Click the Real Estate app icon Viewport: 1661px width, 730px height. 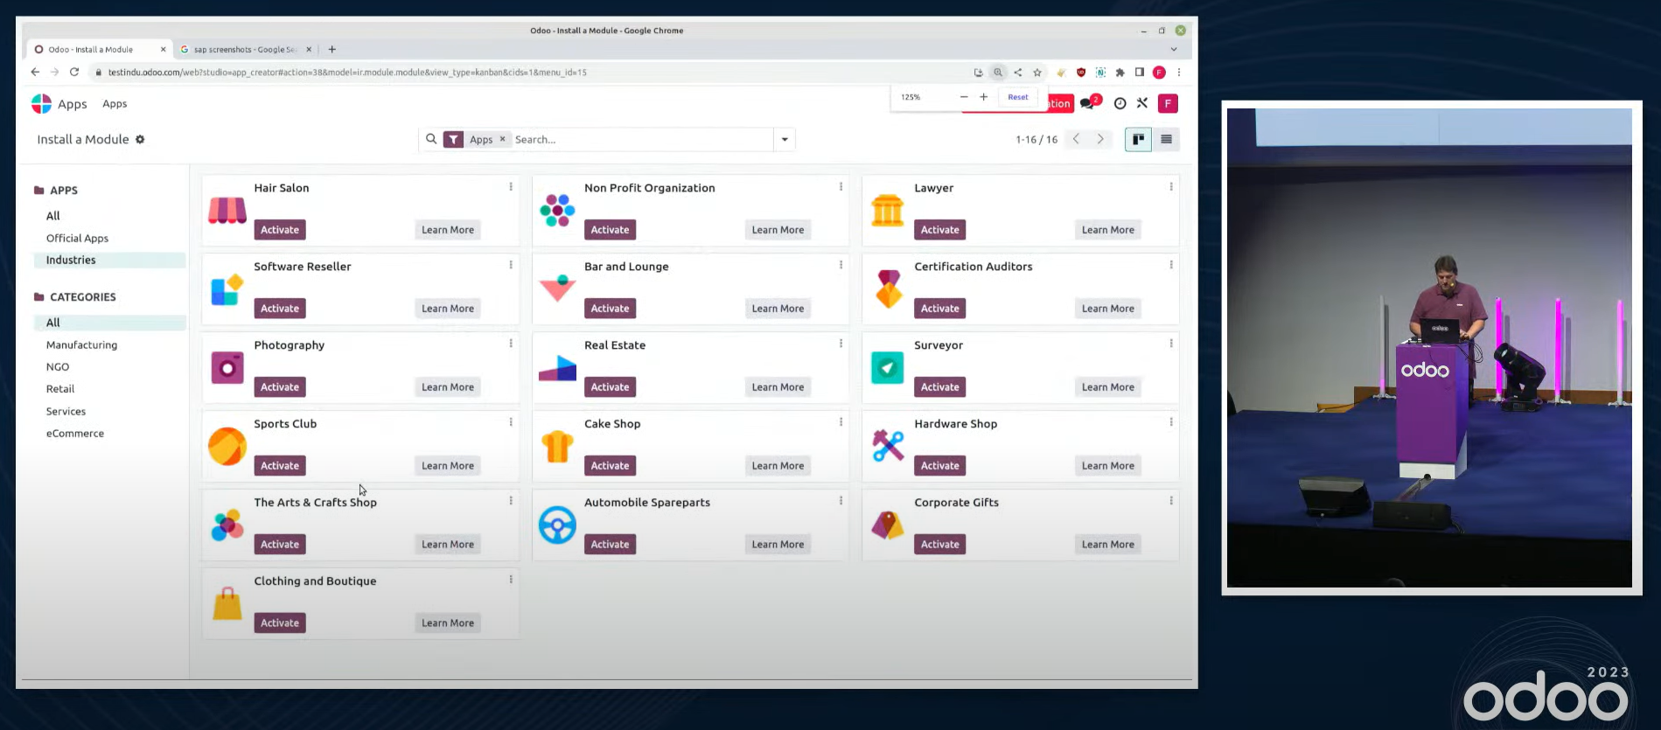(x=557, y=368)
